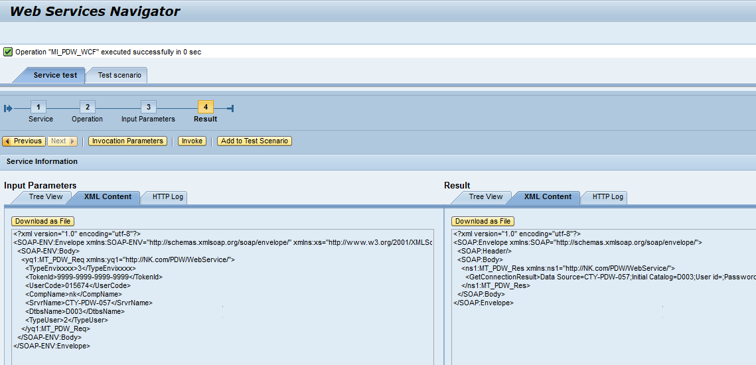Click the wizard end marker icon
Image resolution: width=756 pixels, height=365 pixels.
[x=230, y=108]
